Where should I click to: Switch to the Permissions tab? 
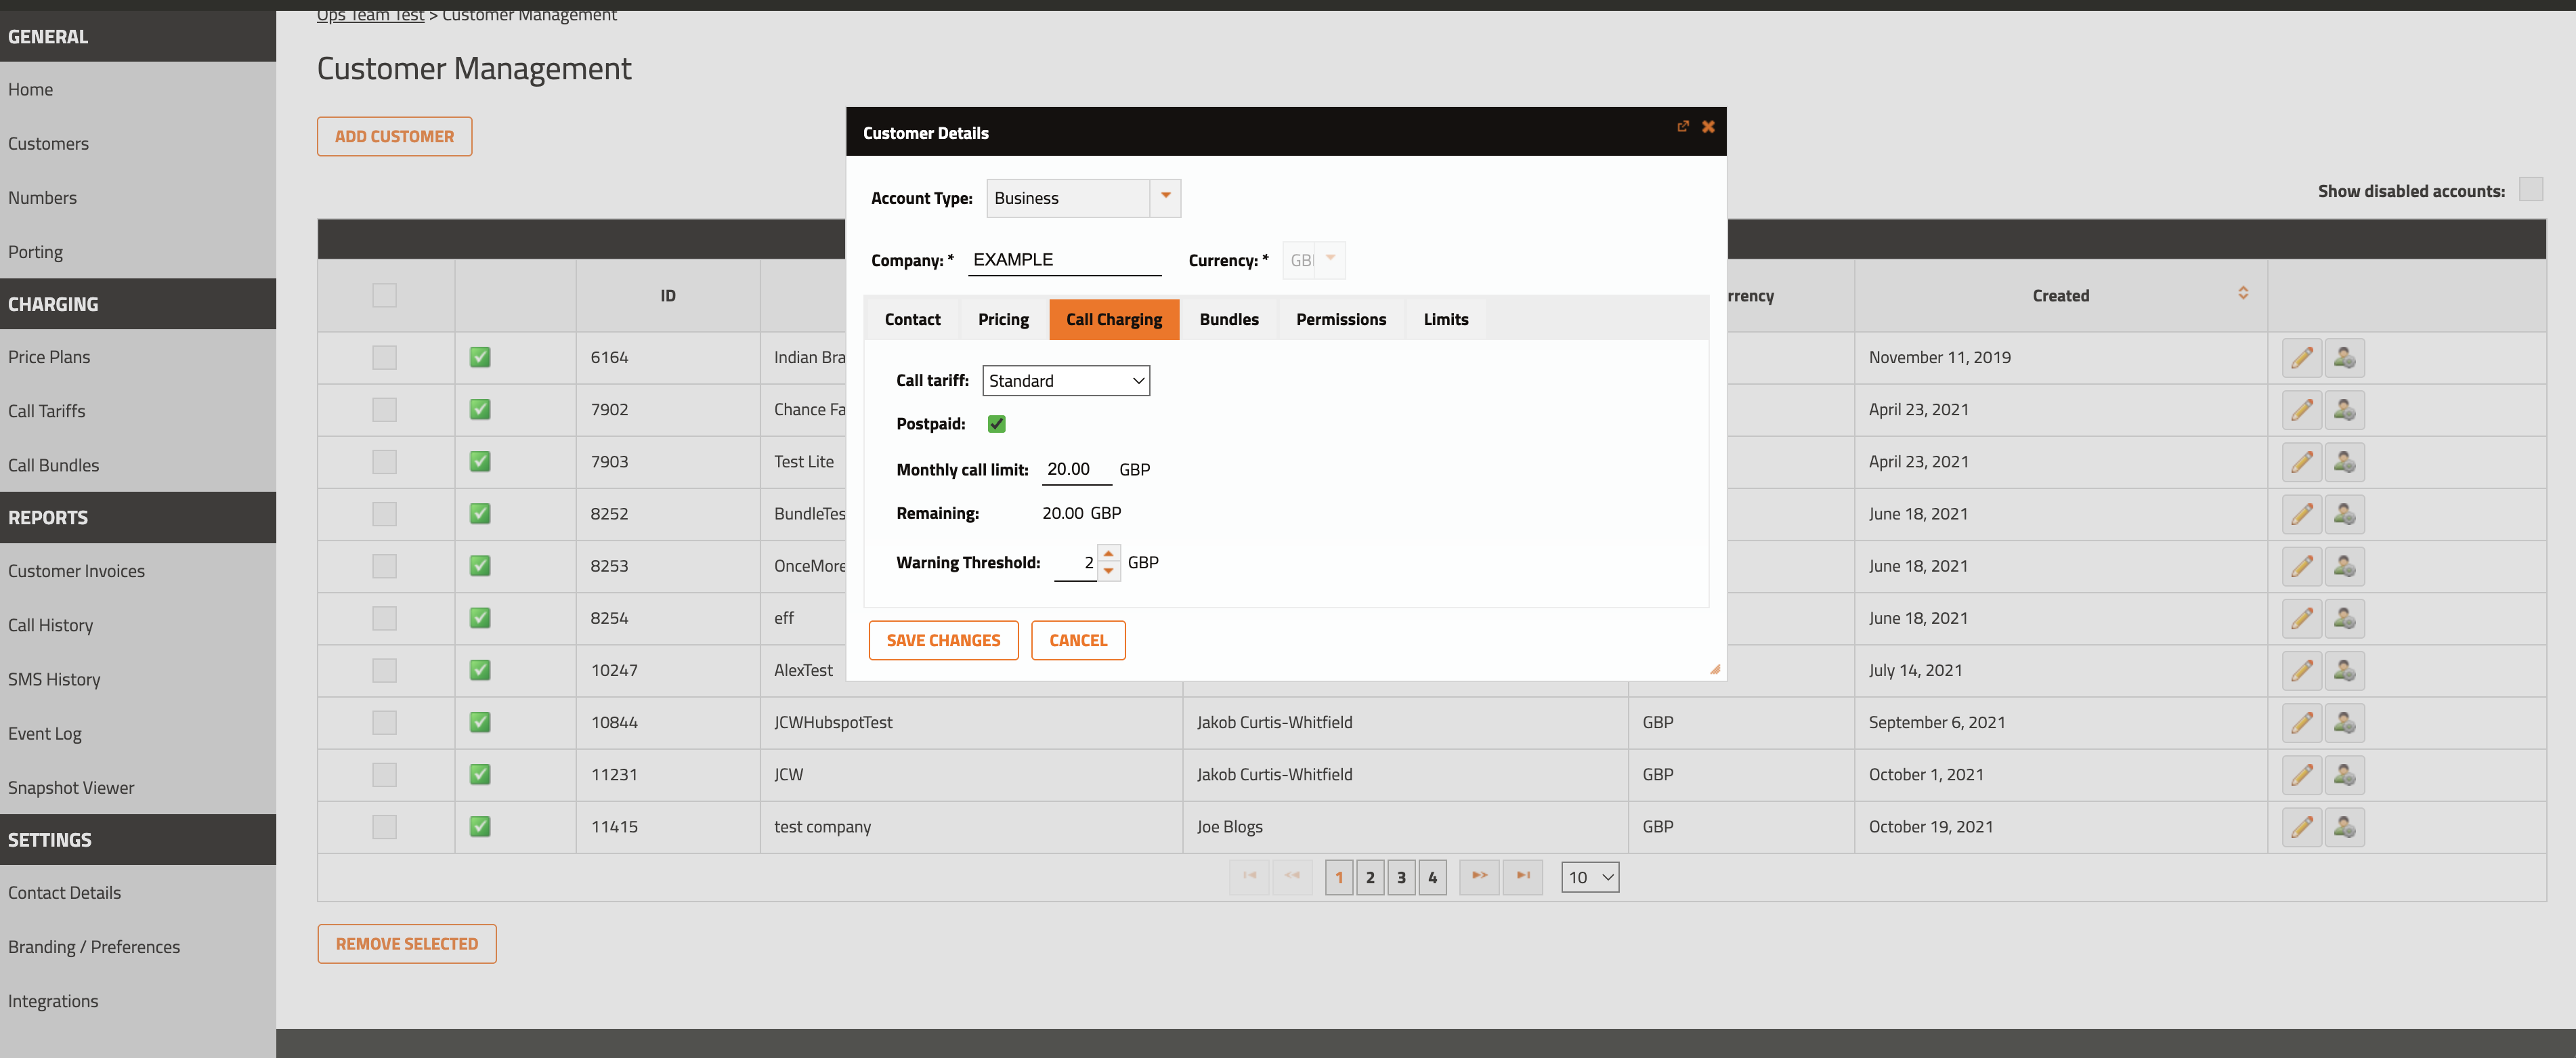[1341, 320]
